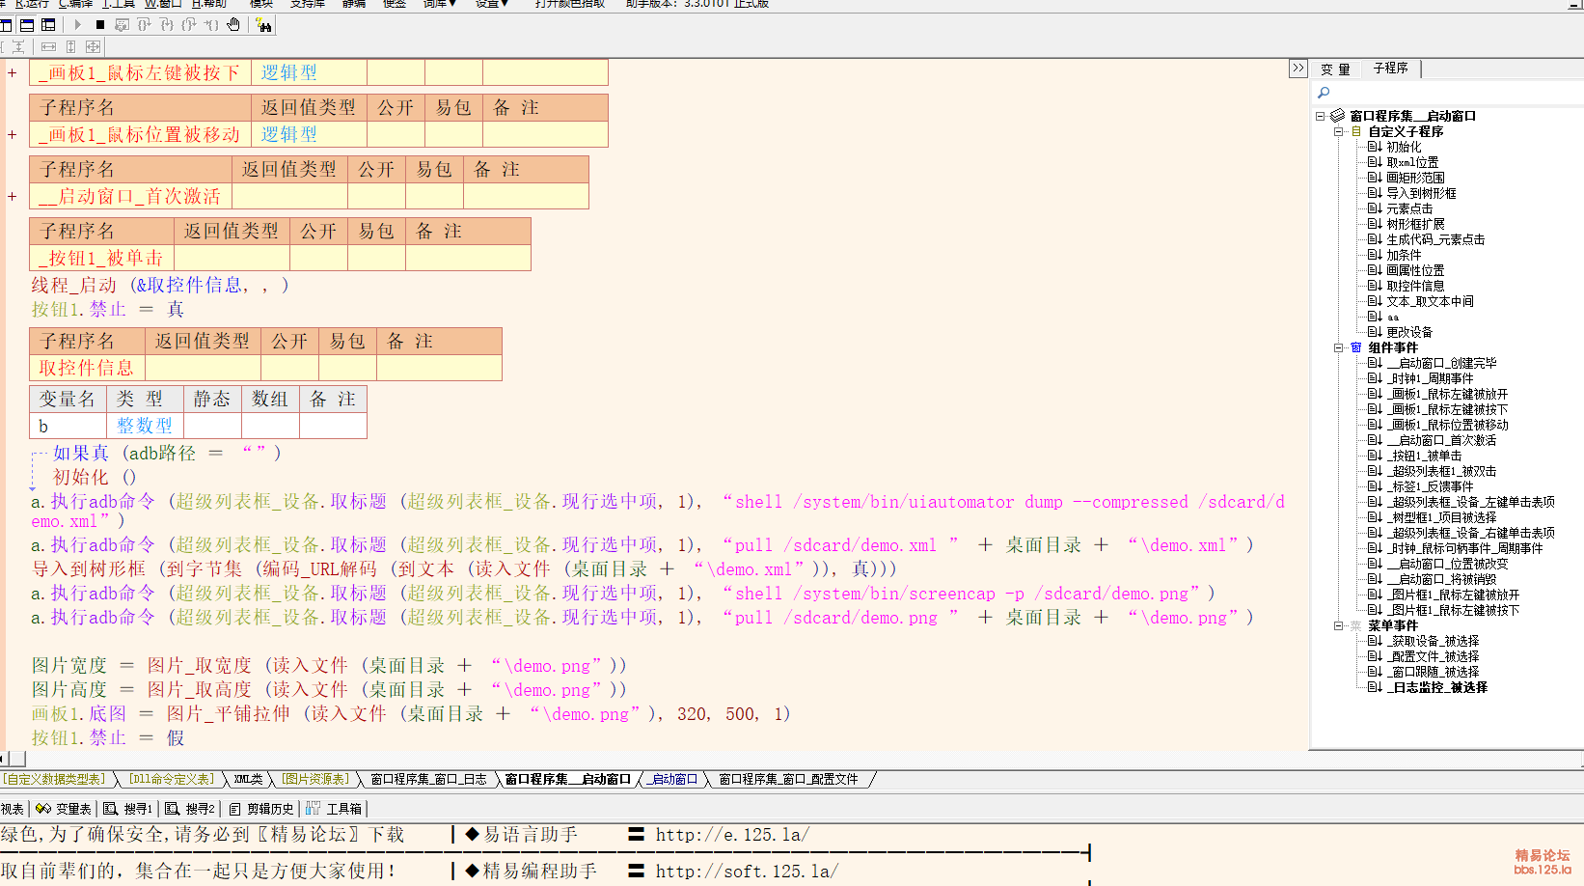Click the 搜寻1 search icon at the bottom
Image resolution: width=1584 pixels, height=886 pixels.
(111, 809)
